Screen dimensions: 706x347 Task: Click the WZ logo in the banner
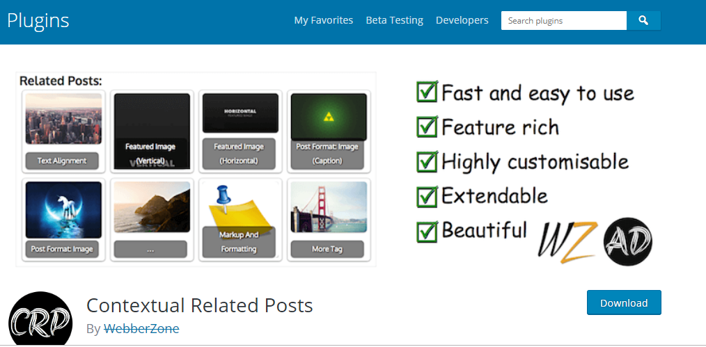(x=567, y=242)
